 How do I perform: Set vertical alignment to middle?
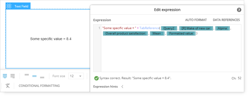click(x=34, y=76)
